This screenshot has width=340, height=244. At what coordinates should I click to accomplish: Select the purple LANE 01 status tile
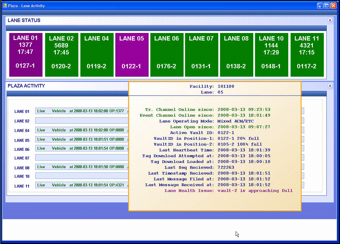(x=25, y=54)
